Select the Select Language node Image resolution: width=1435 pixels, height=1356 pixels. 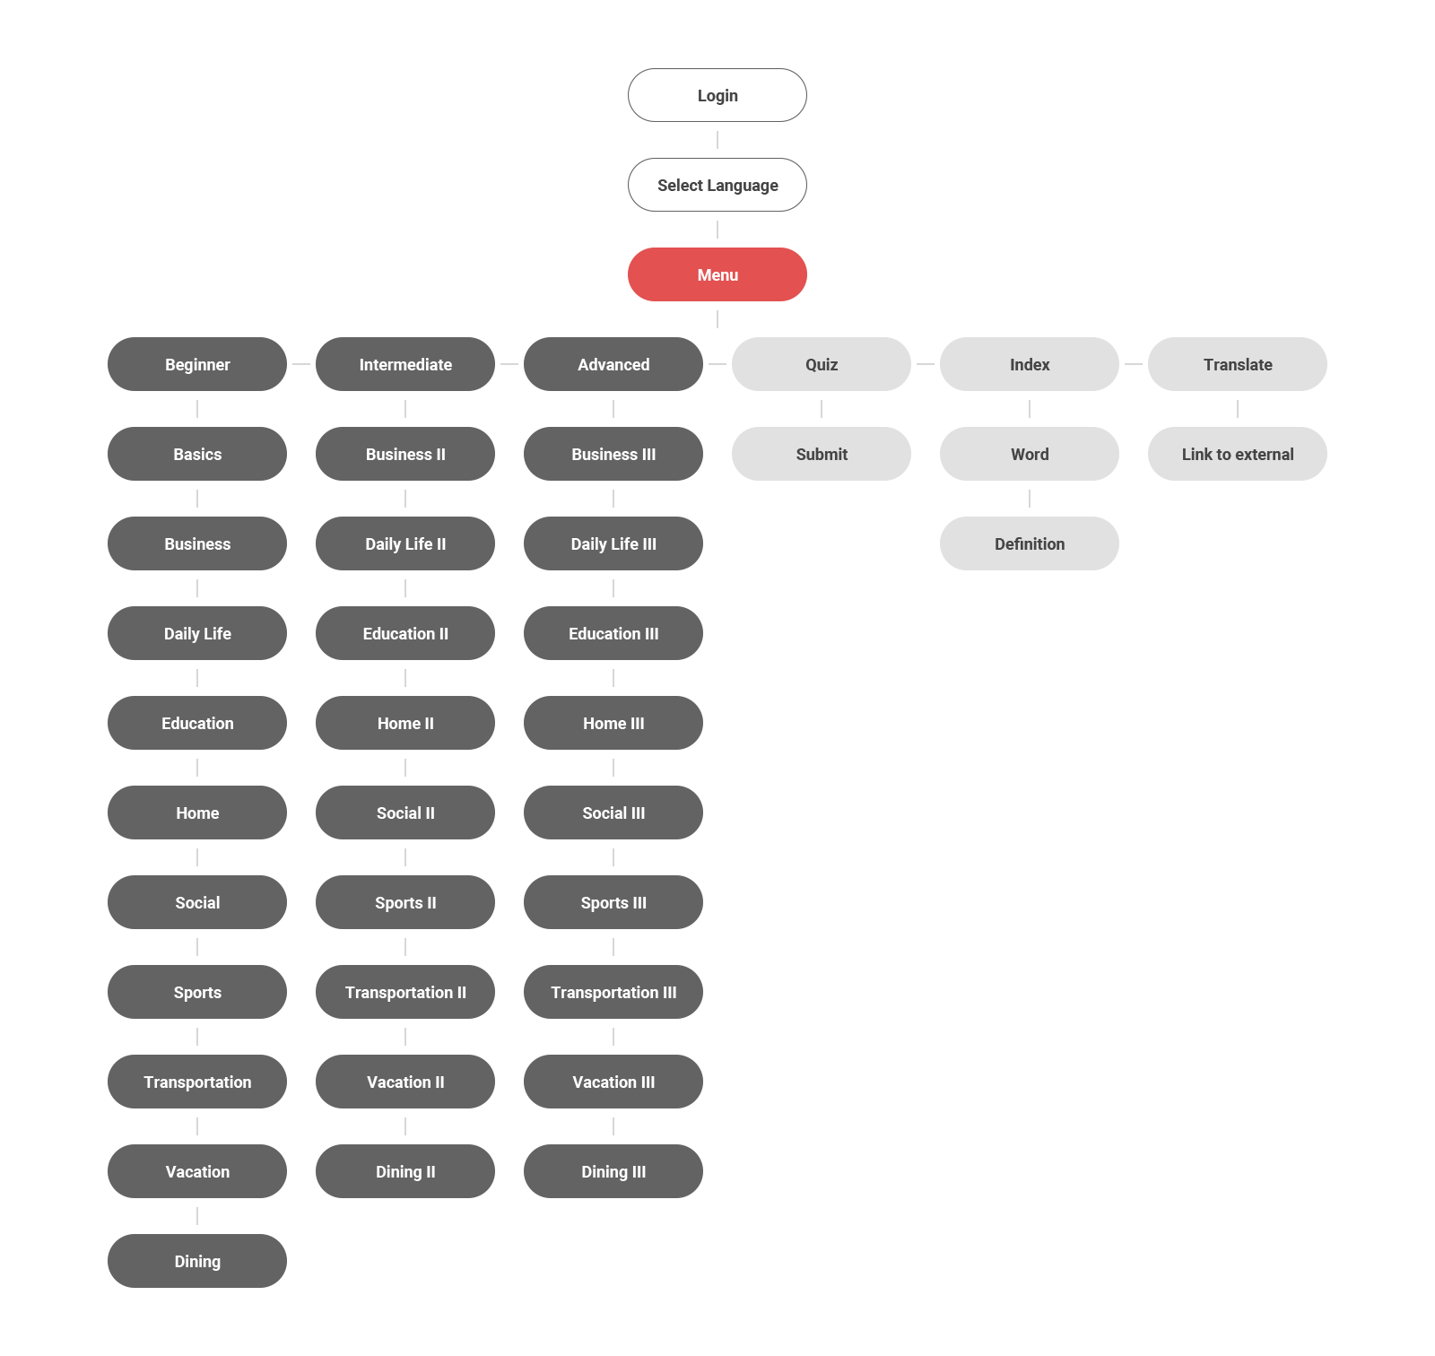point(717,185)
